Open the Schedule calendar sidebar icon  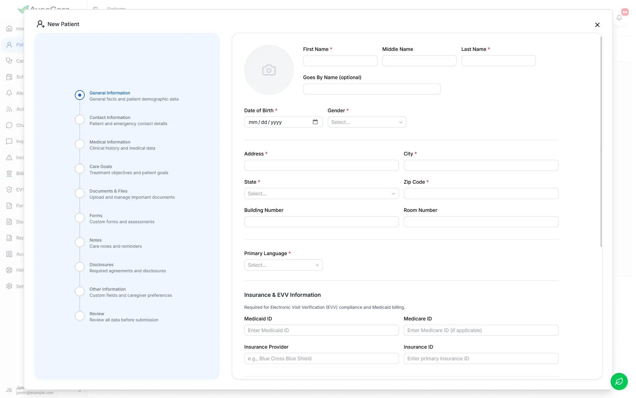click(x=9, y=77)
